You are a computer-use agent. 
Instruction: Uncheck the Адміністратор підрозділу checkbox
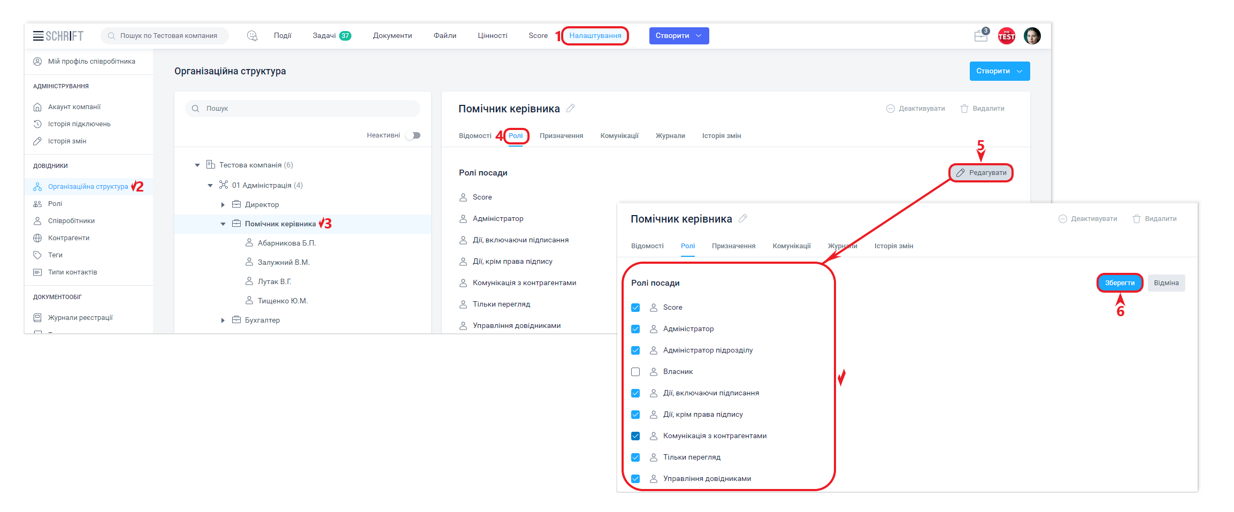(635, 350)
